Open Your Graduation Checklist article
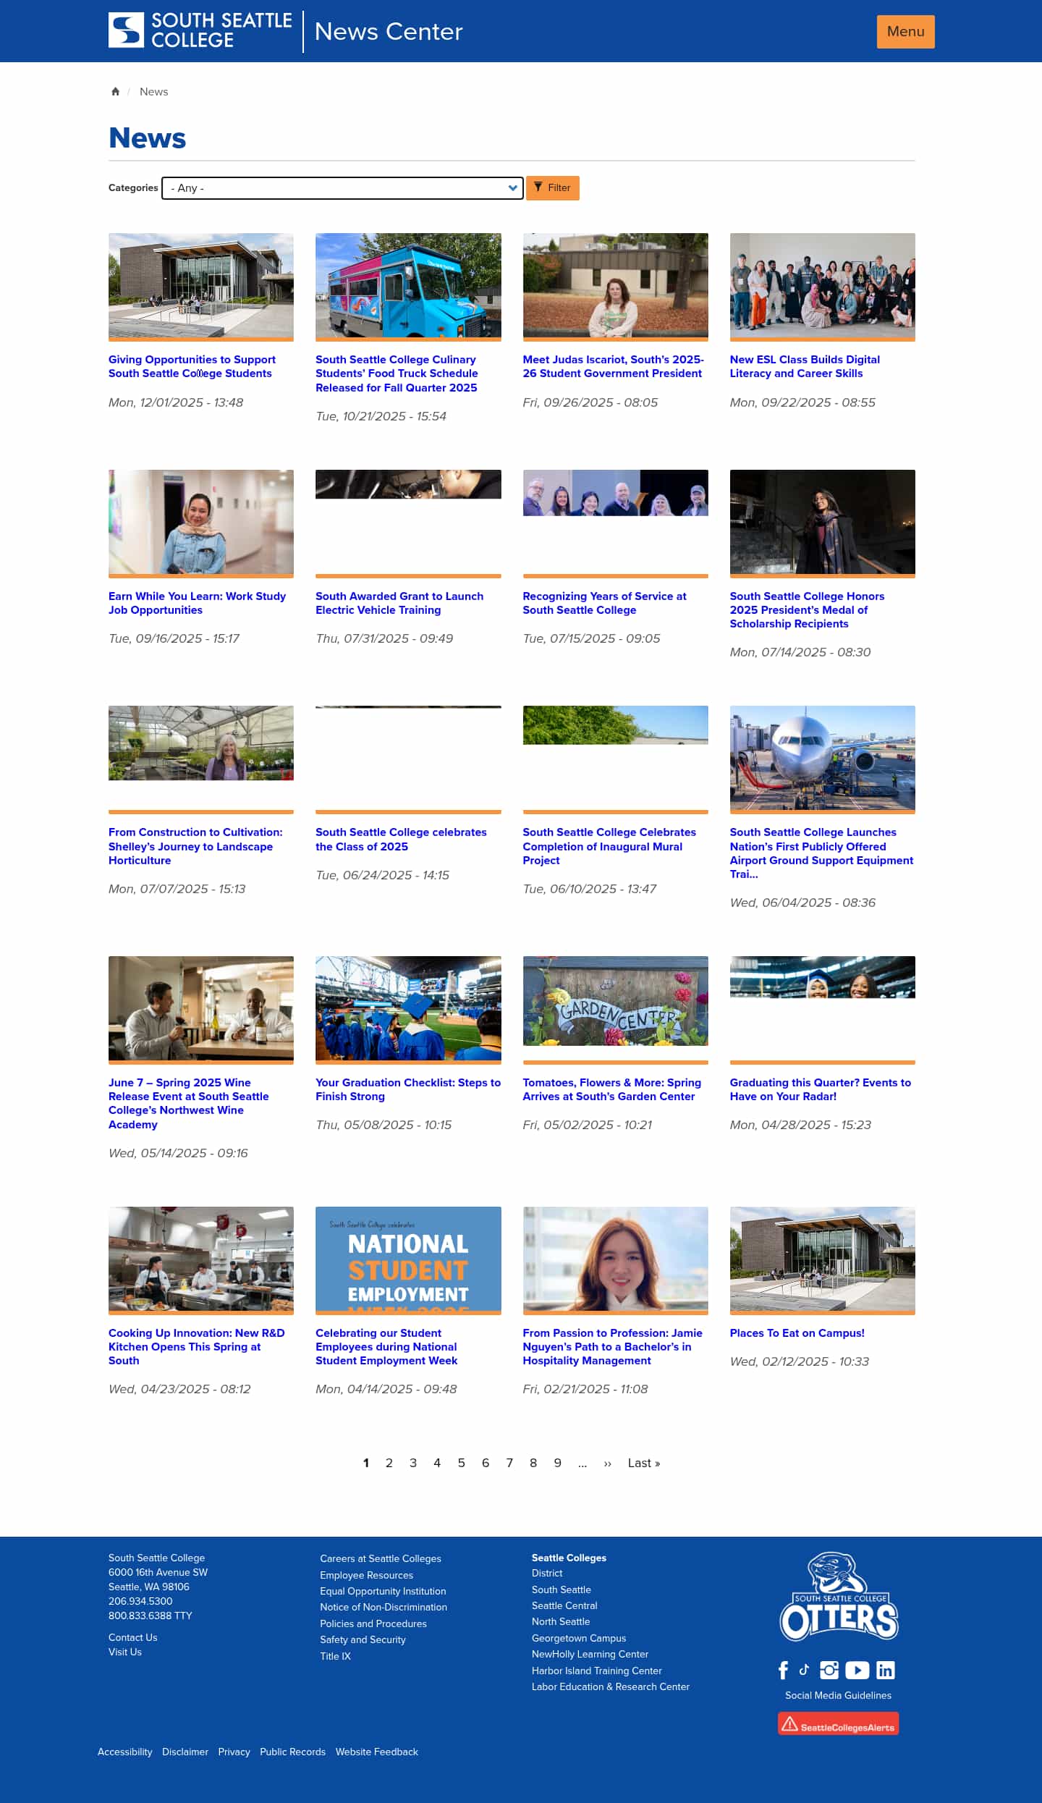 pos(408,1089)
